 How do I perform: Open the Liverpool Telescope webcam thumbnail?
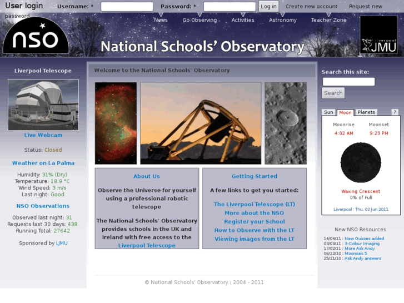(x=43, y=105)
